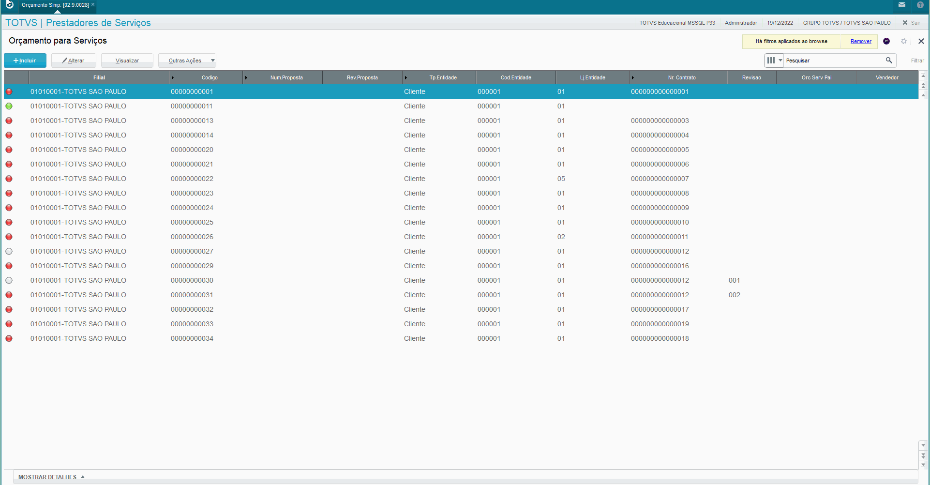This screenshot has width=930, height=485.
Task: Click the red status icon for Codigo 00000000025
Action: (9, 222)
